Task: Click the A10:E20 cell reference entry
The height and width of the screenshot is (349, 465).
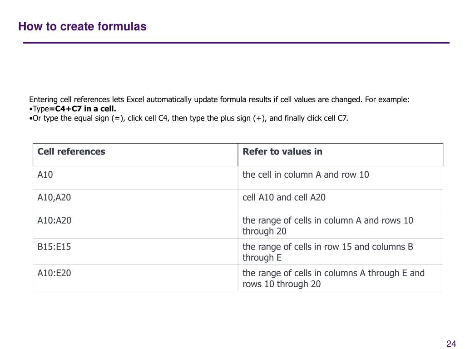Action: [x=54, y=273]
